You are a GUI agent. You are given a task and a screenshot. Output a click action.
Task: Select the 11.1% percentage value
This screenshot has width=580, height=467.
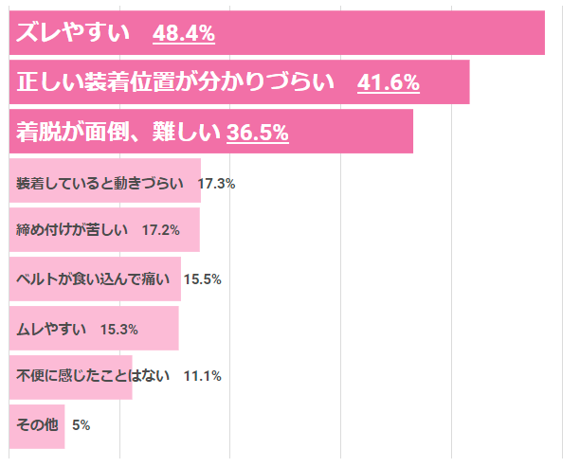[x=202, y=376]
